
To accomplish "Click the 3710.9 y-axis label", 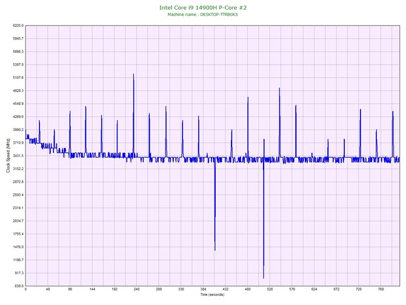I will 18,142.
